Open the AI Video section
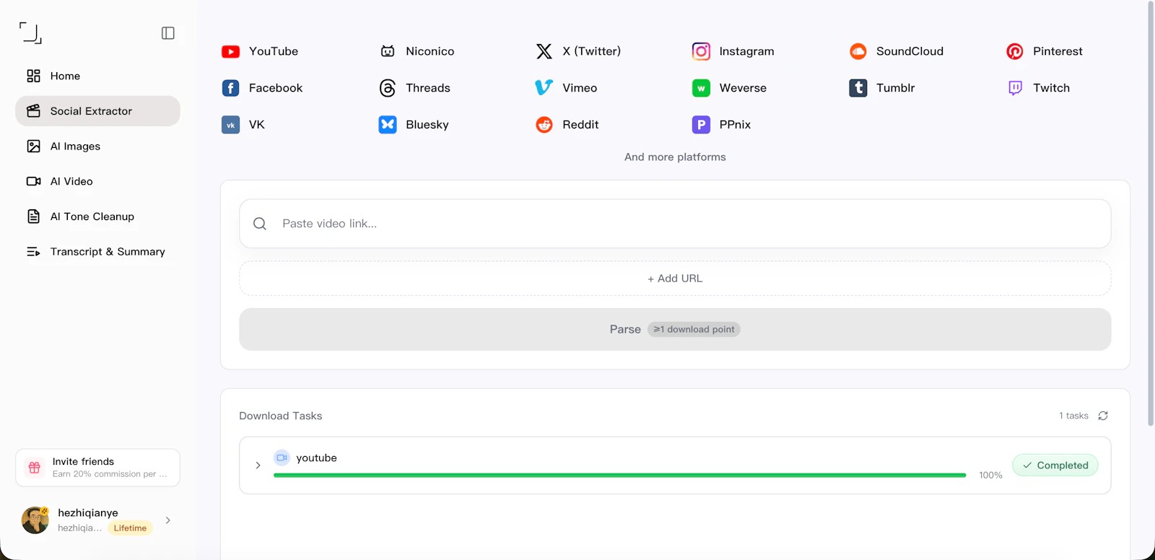Image resolution: width=1155 pixels, height=560 pixels. [97, 181]
